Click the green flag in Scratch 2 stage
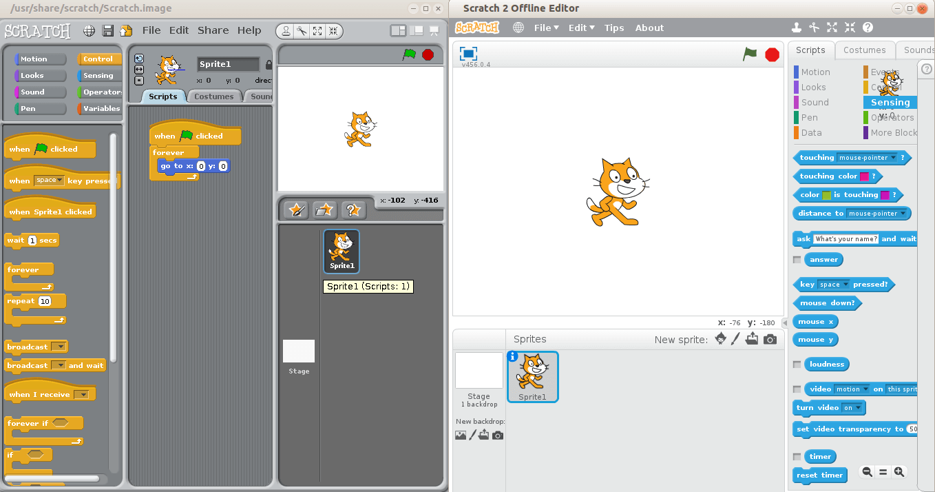Viewport: 935px width, 492px height. (750, 54)
